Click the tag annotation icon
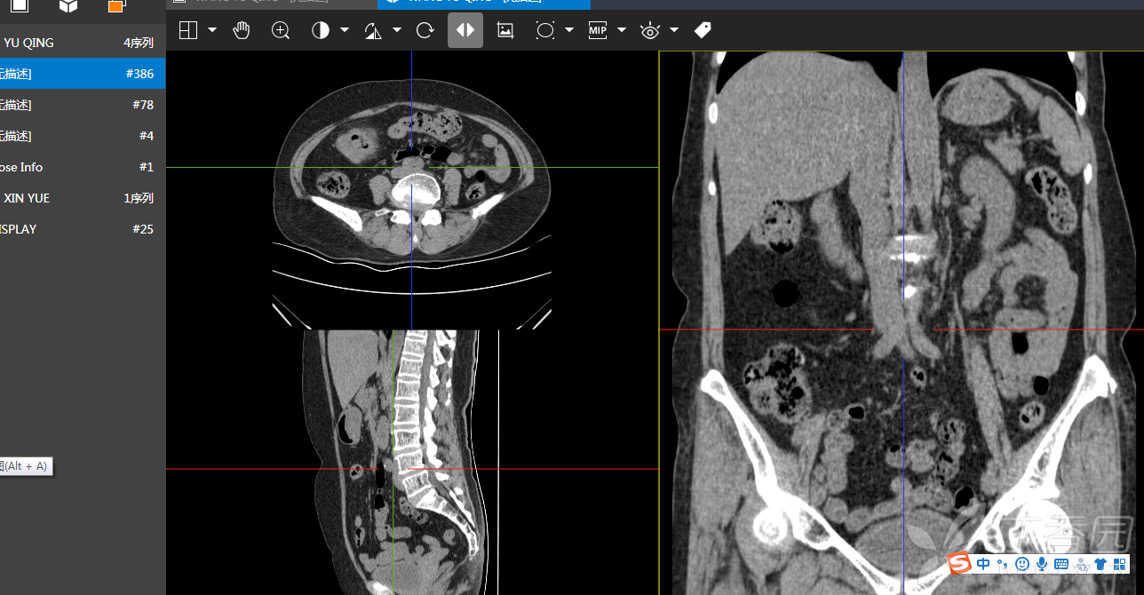 703,30
